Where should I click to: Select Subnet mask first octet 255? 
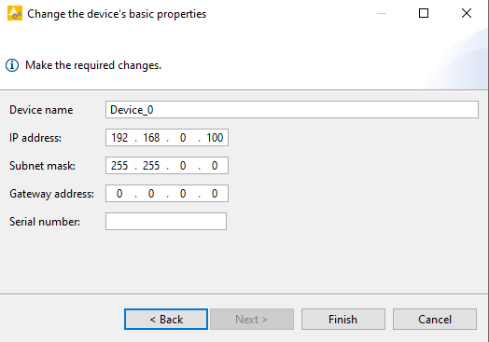click(119, 166)
